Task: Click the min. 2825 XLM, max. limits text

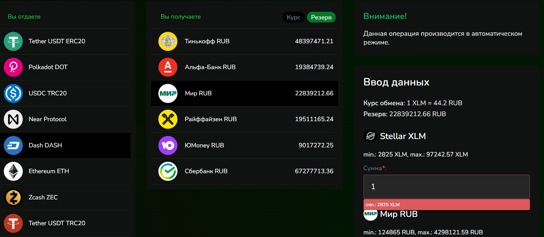Action: (x=416, y=155)
